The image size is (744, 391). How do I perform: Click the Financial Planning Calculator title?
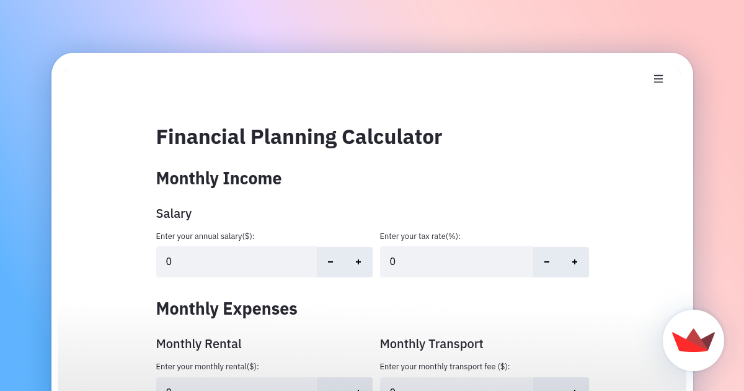[x=299, y=137]
